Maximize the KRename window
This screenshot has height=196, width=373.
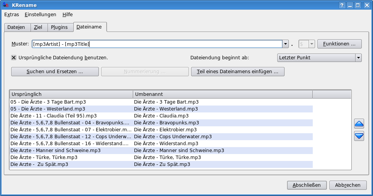point(358,5)
